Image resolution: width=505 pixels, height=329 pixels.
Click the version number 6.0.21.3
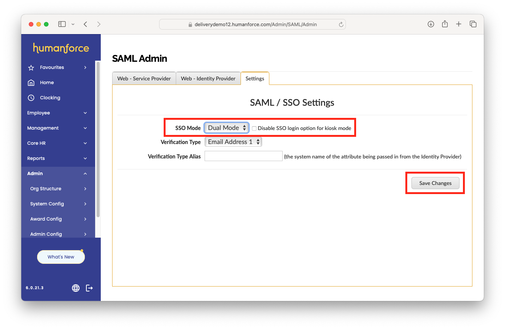point(34,288)
